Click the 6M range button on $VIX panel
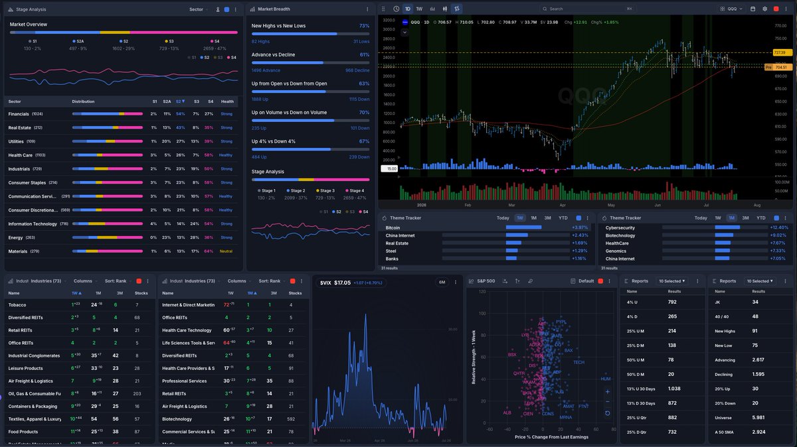 (x=442, y=282)
